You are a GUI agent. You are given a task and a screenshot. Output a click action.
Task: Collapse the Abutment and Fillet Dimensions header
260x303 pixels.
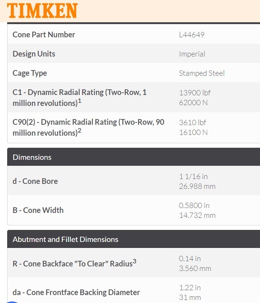[x=133, y=239]
